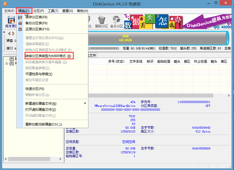
Task: Click the colorful 数据丢失怎么办 banner ad
Action: [x=153, y=22]
